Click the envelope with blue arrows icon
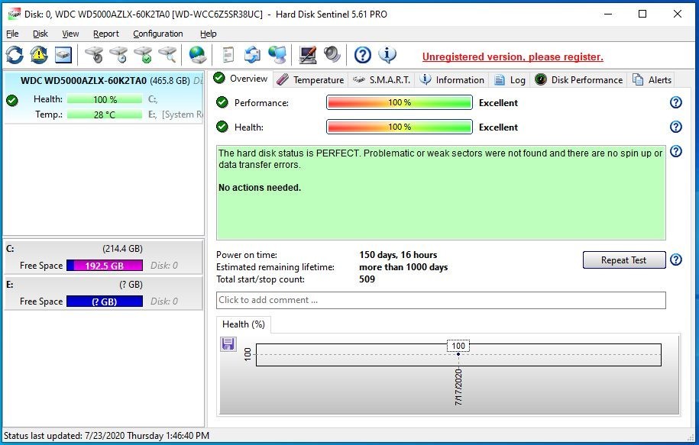Image resolution: width=699 pixels, height=445 pixels. 253,55
